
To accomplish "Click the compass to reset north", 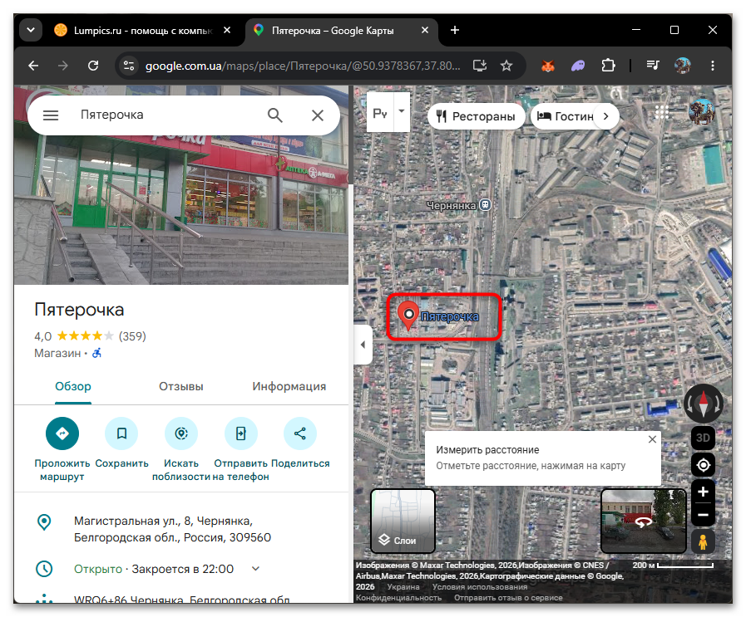I will [x=704, y=404].
